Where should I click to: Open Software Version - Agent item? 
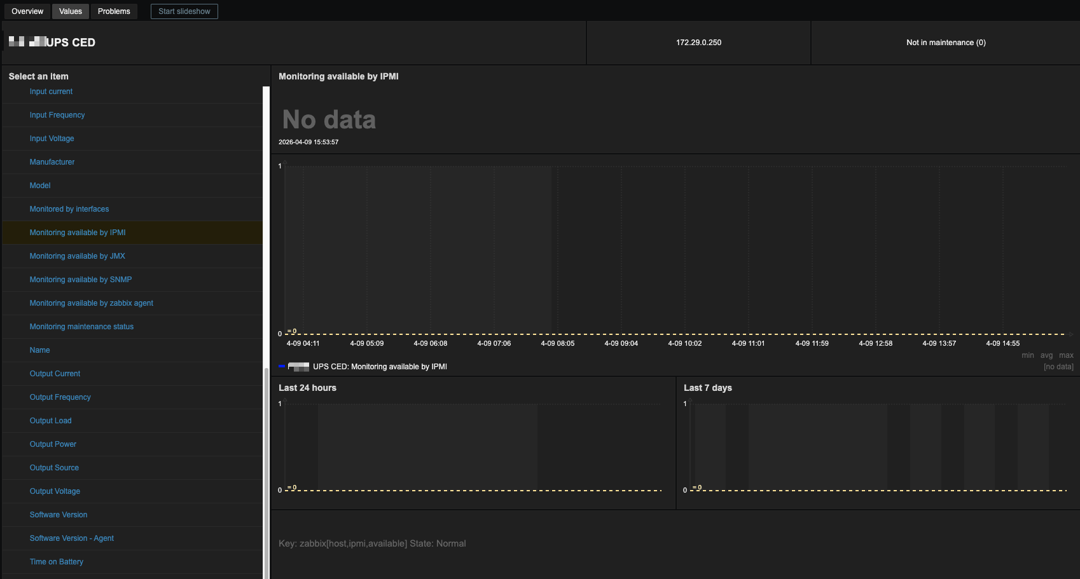tap(72, 538)
